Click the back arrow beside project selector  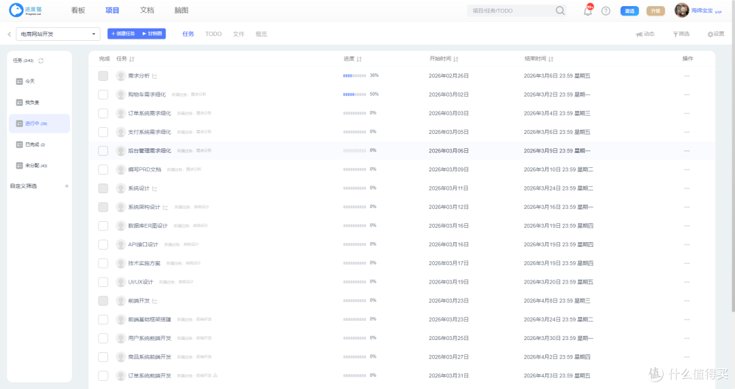(9, 34)
